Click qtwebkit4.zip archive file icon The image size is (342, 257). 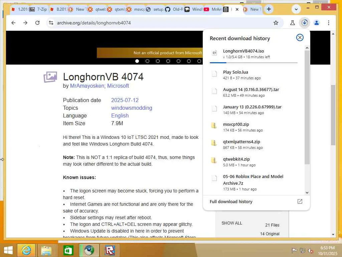(x=214, y=160)
